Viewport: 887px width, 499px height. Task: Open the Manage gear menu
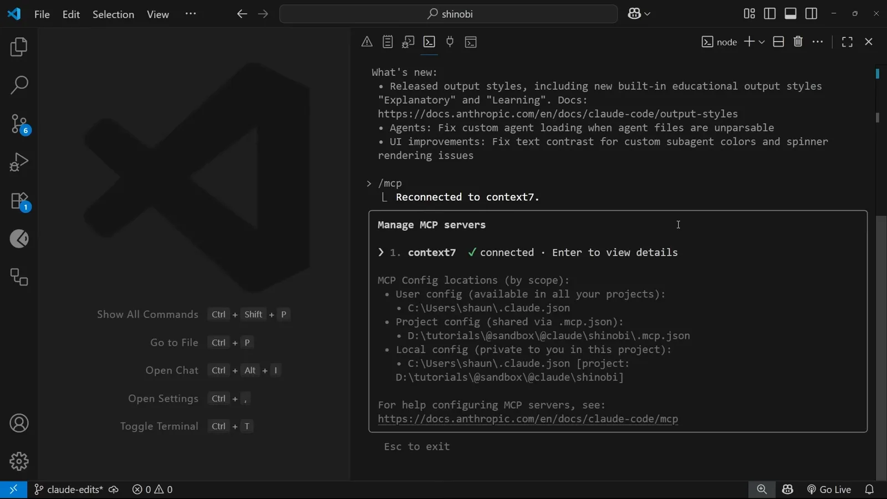point(19,461)
